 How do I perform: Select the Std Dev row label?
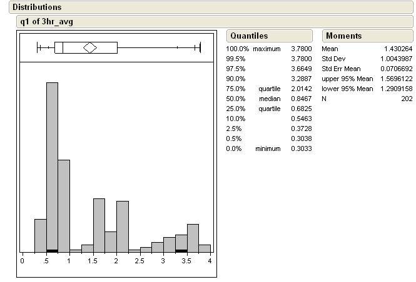tap(335, 59)
